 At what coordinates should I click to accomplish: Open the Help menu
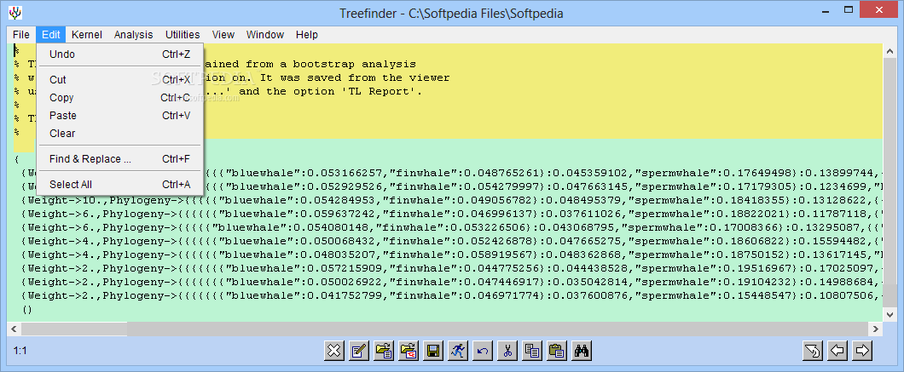click(x=307, y=35)
